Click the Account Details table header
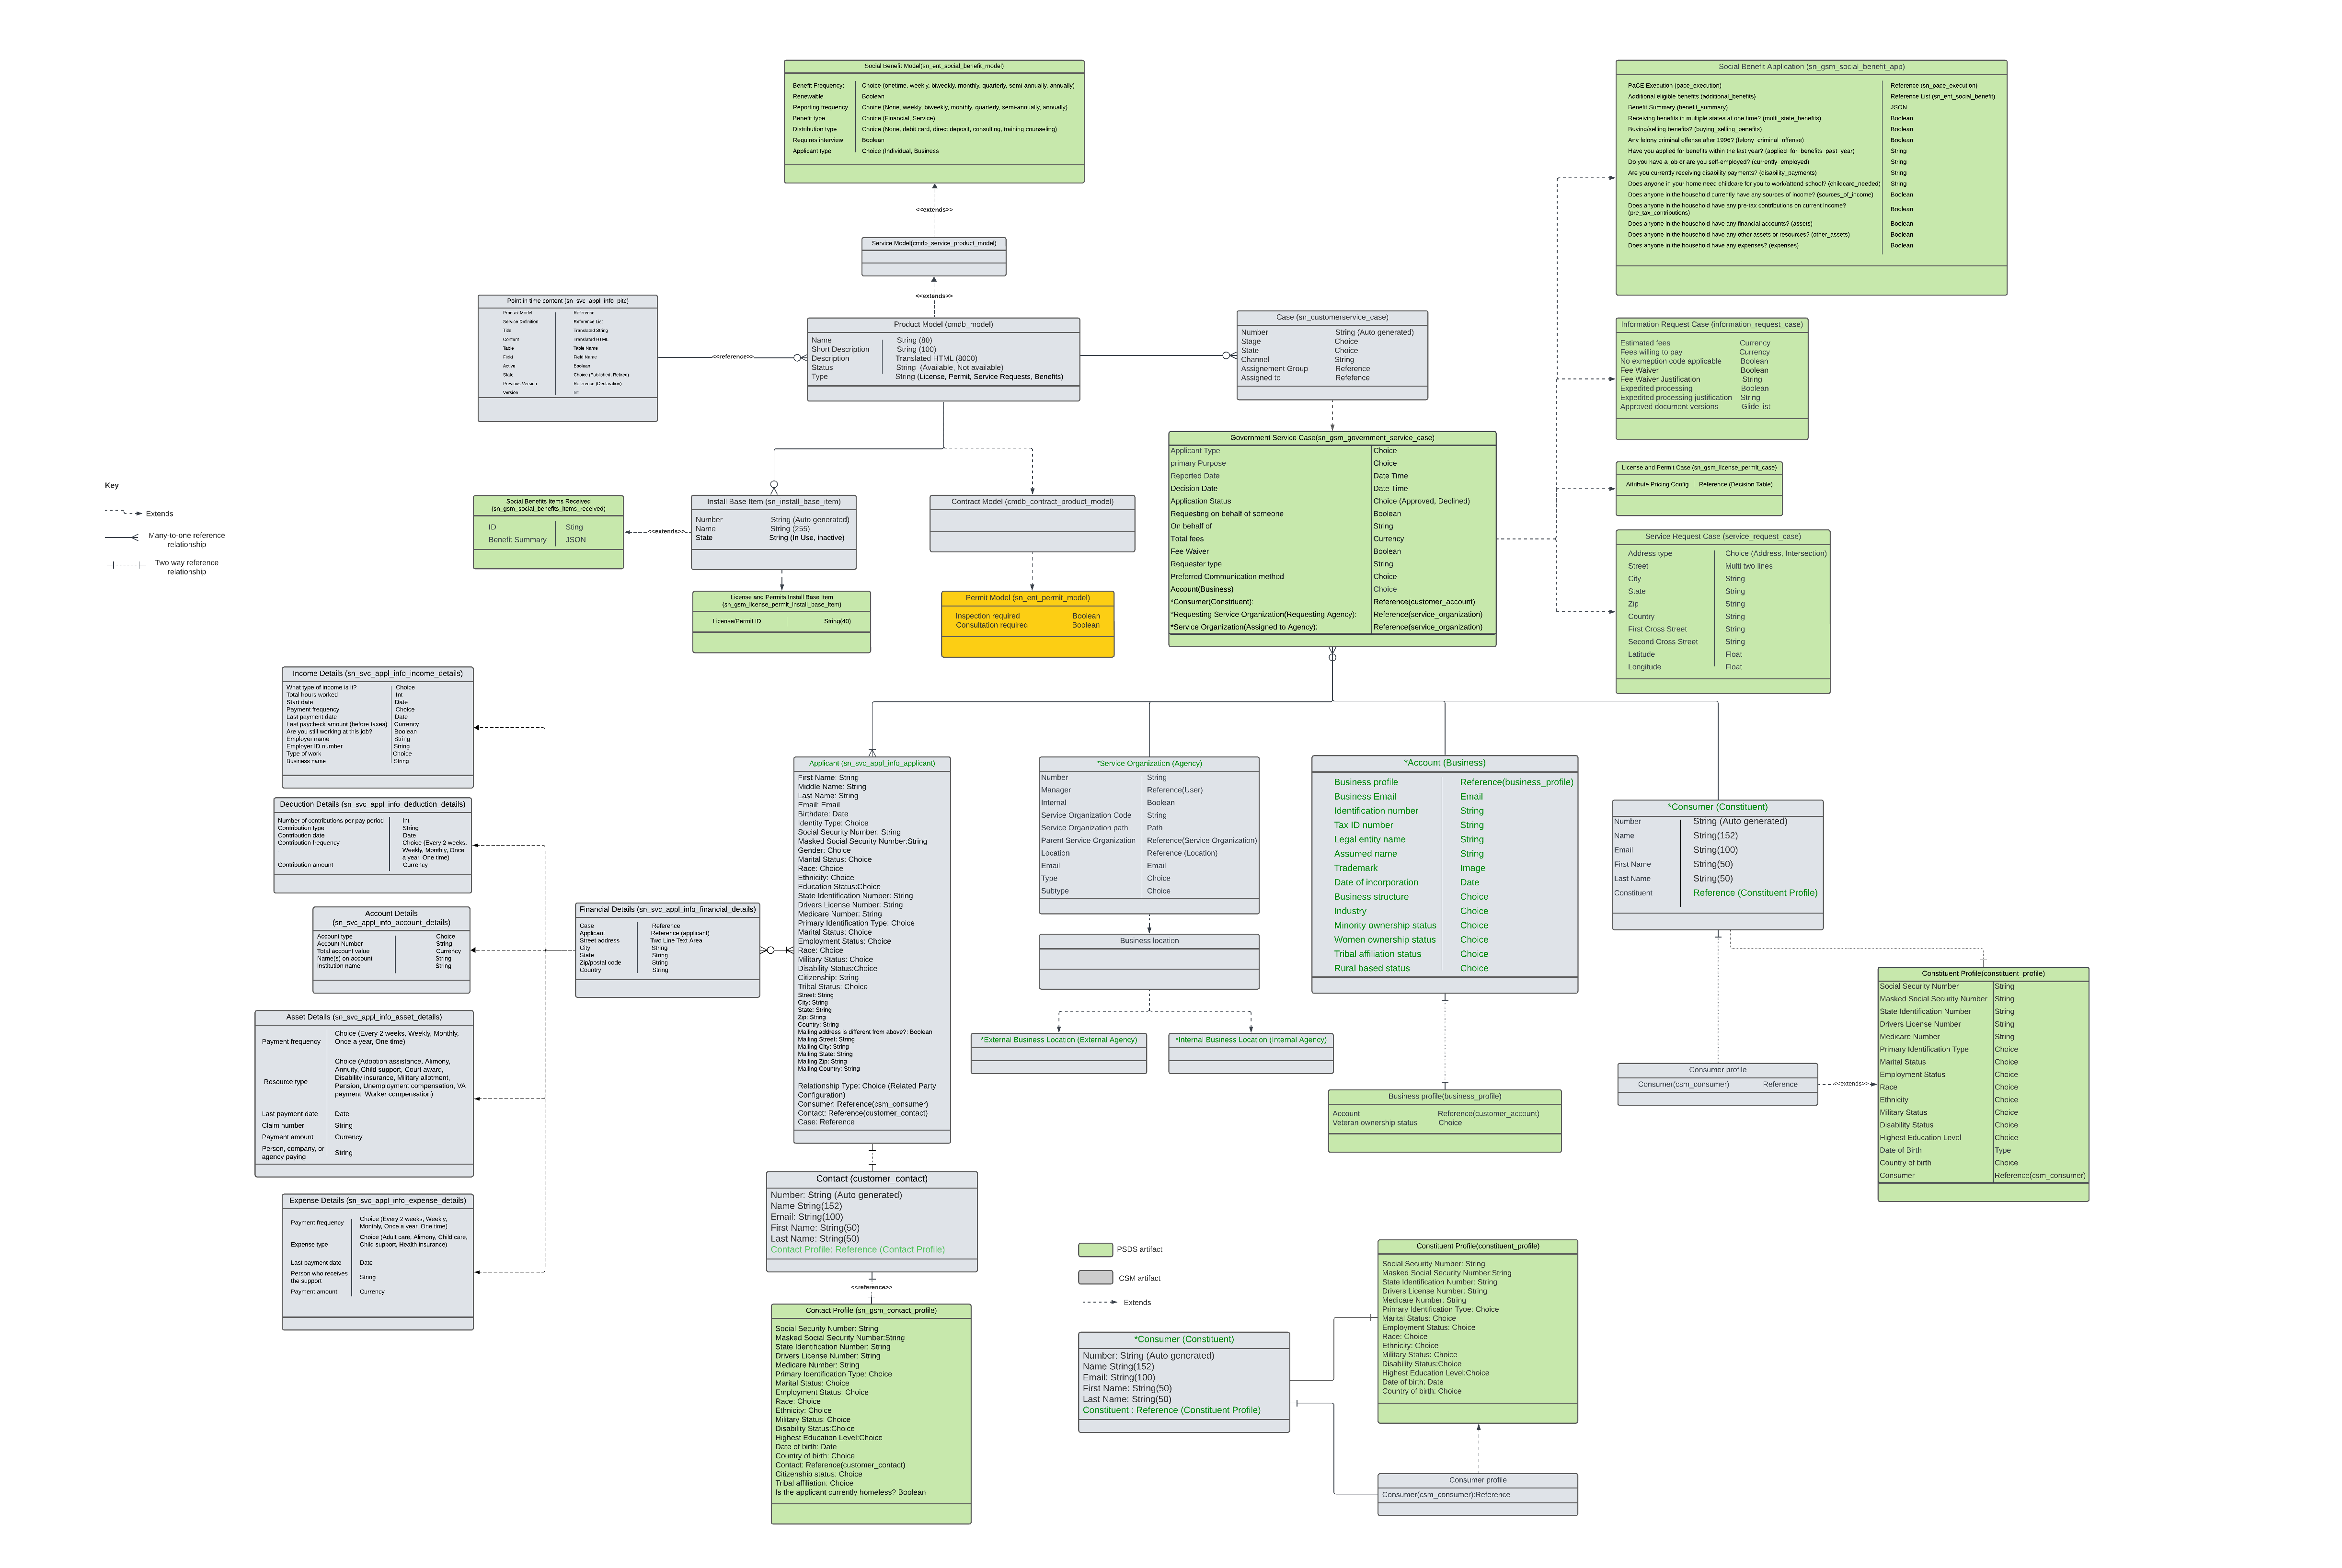The image size is (2342, 1568). (x=391, y=918)
